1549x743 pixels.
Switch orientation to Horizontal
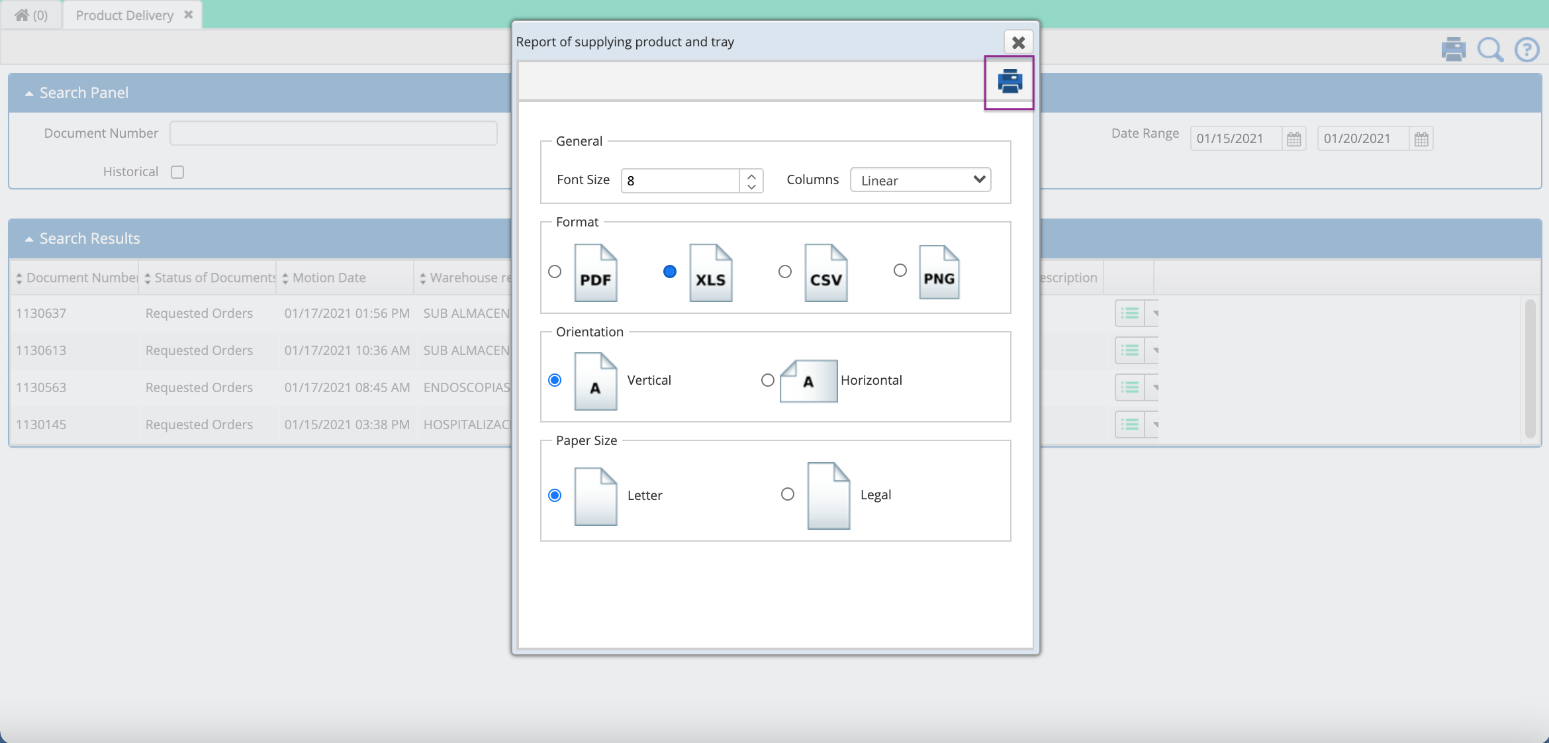(x=767, y=380)
